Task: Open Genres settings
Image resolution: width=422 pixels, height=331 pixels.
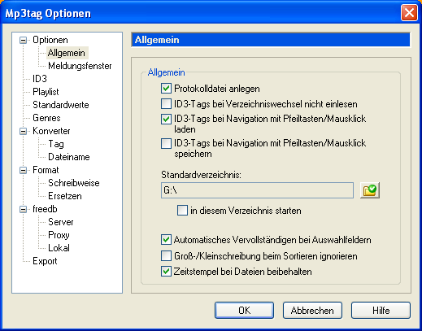Action: (46, 118)
